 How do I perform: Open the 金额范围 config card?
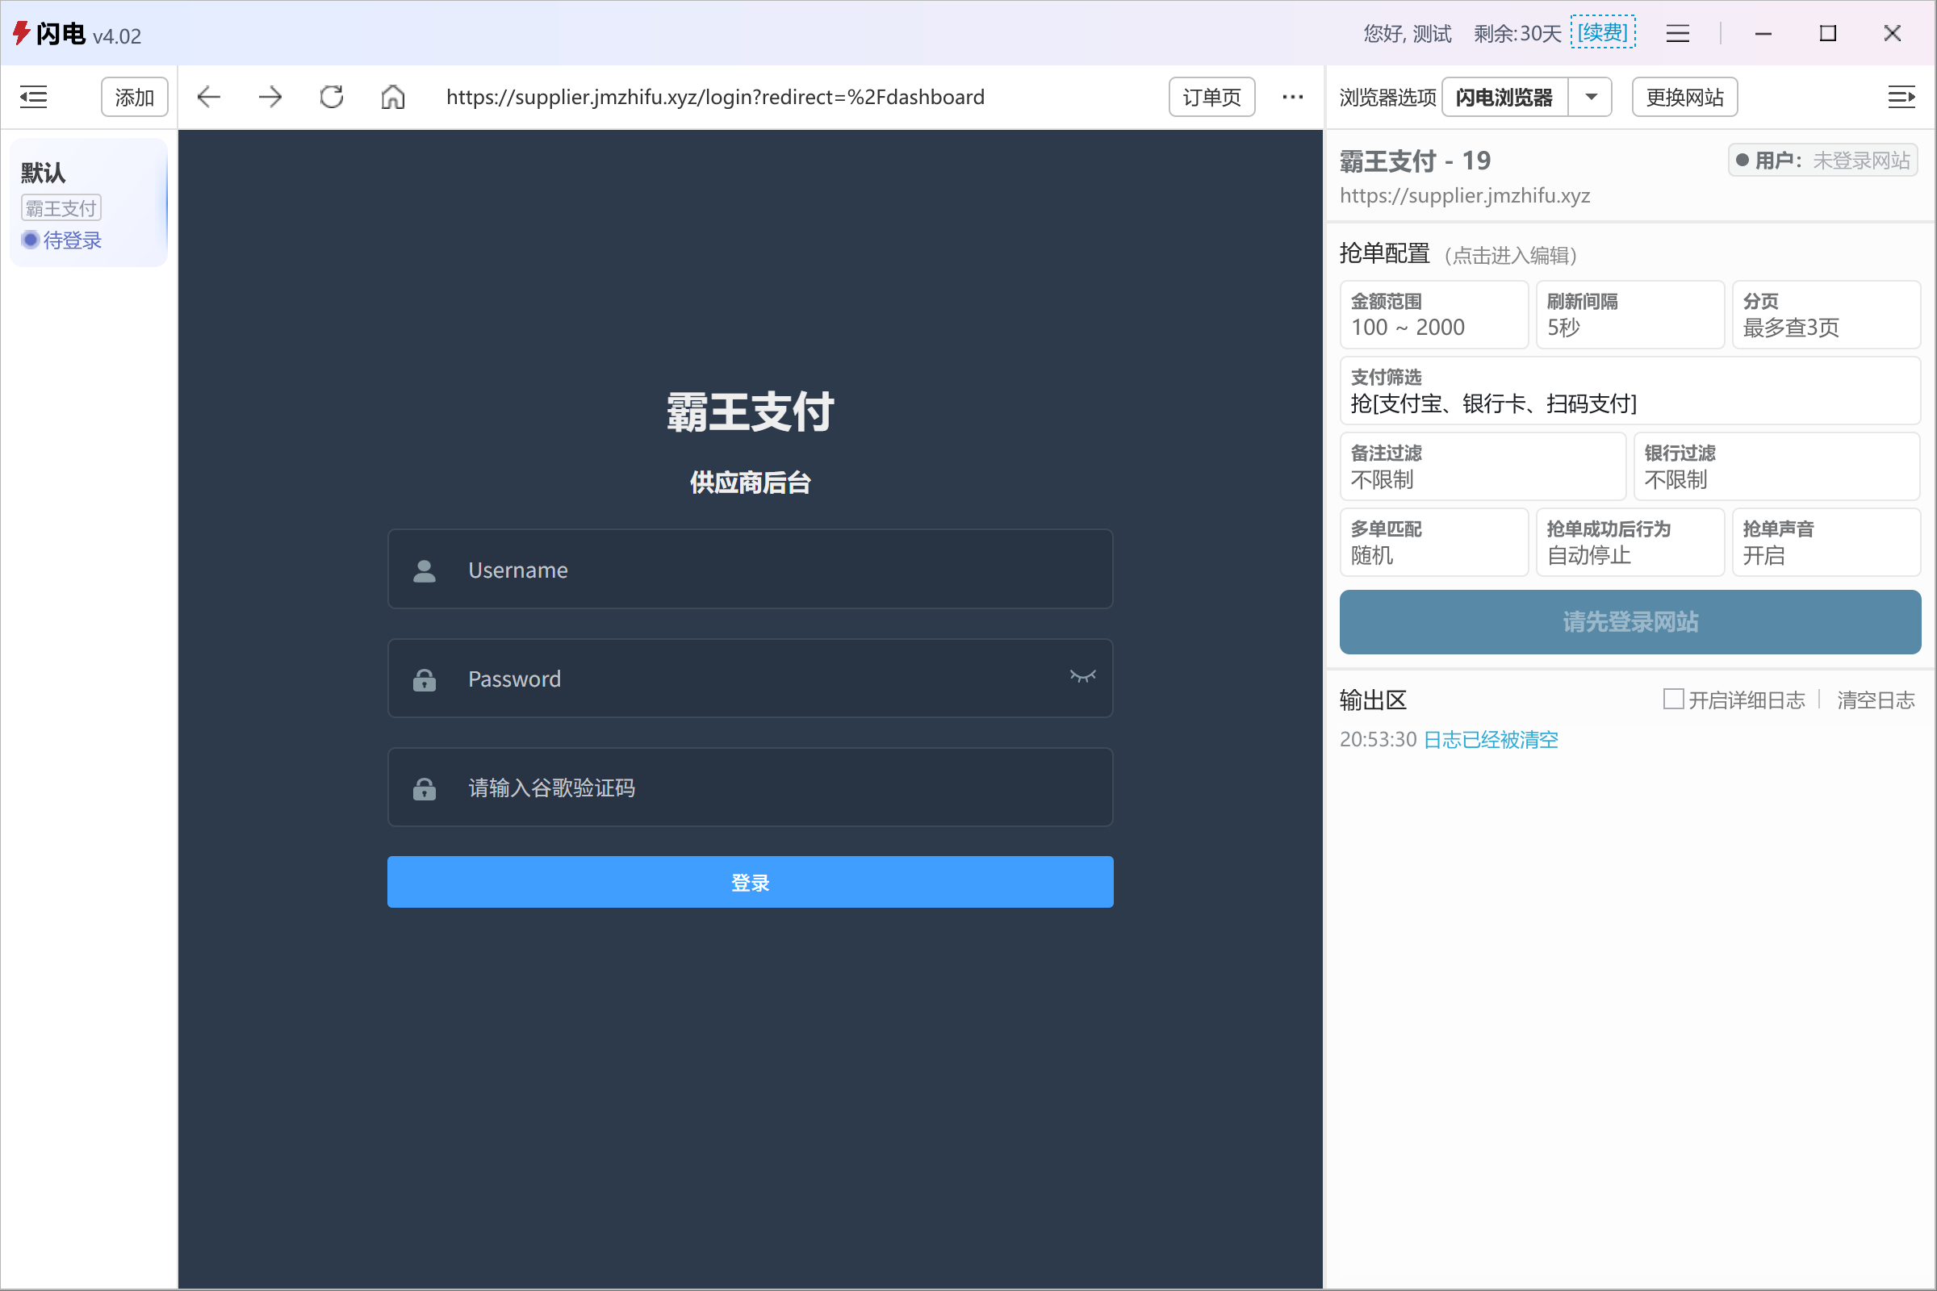tap(1433, 315)
